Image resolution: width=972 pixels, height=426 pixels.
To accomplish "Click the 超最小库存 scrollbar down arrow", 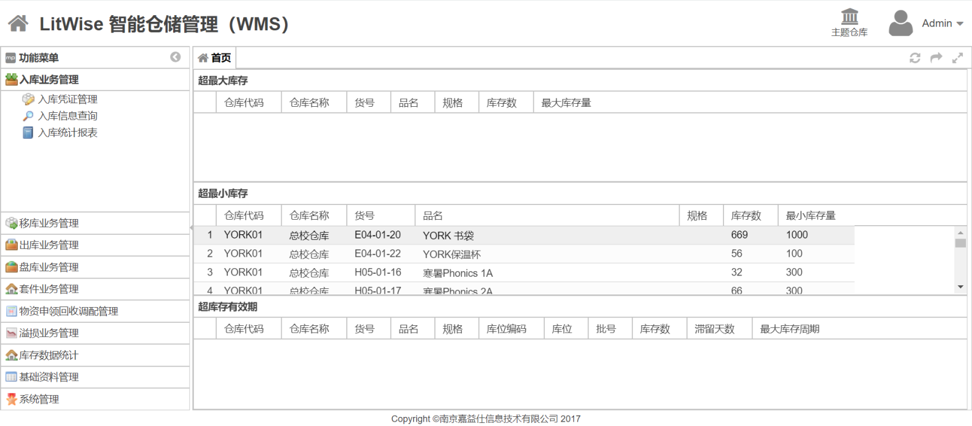I will tap(960, 287).
